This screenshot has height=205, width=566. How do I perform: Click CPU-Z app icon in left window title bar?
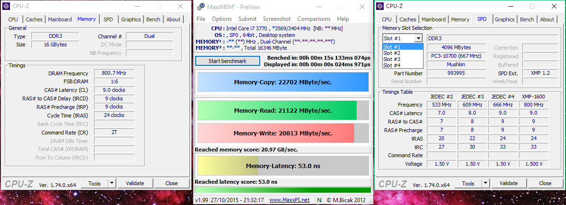tap(7, 6)
